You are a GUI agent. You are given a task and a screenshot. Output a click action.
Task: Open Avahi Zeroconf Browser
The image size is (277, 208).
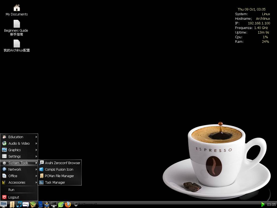click(60, 163)
